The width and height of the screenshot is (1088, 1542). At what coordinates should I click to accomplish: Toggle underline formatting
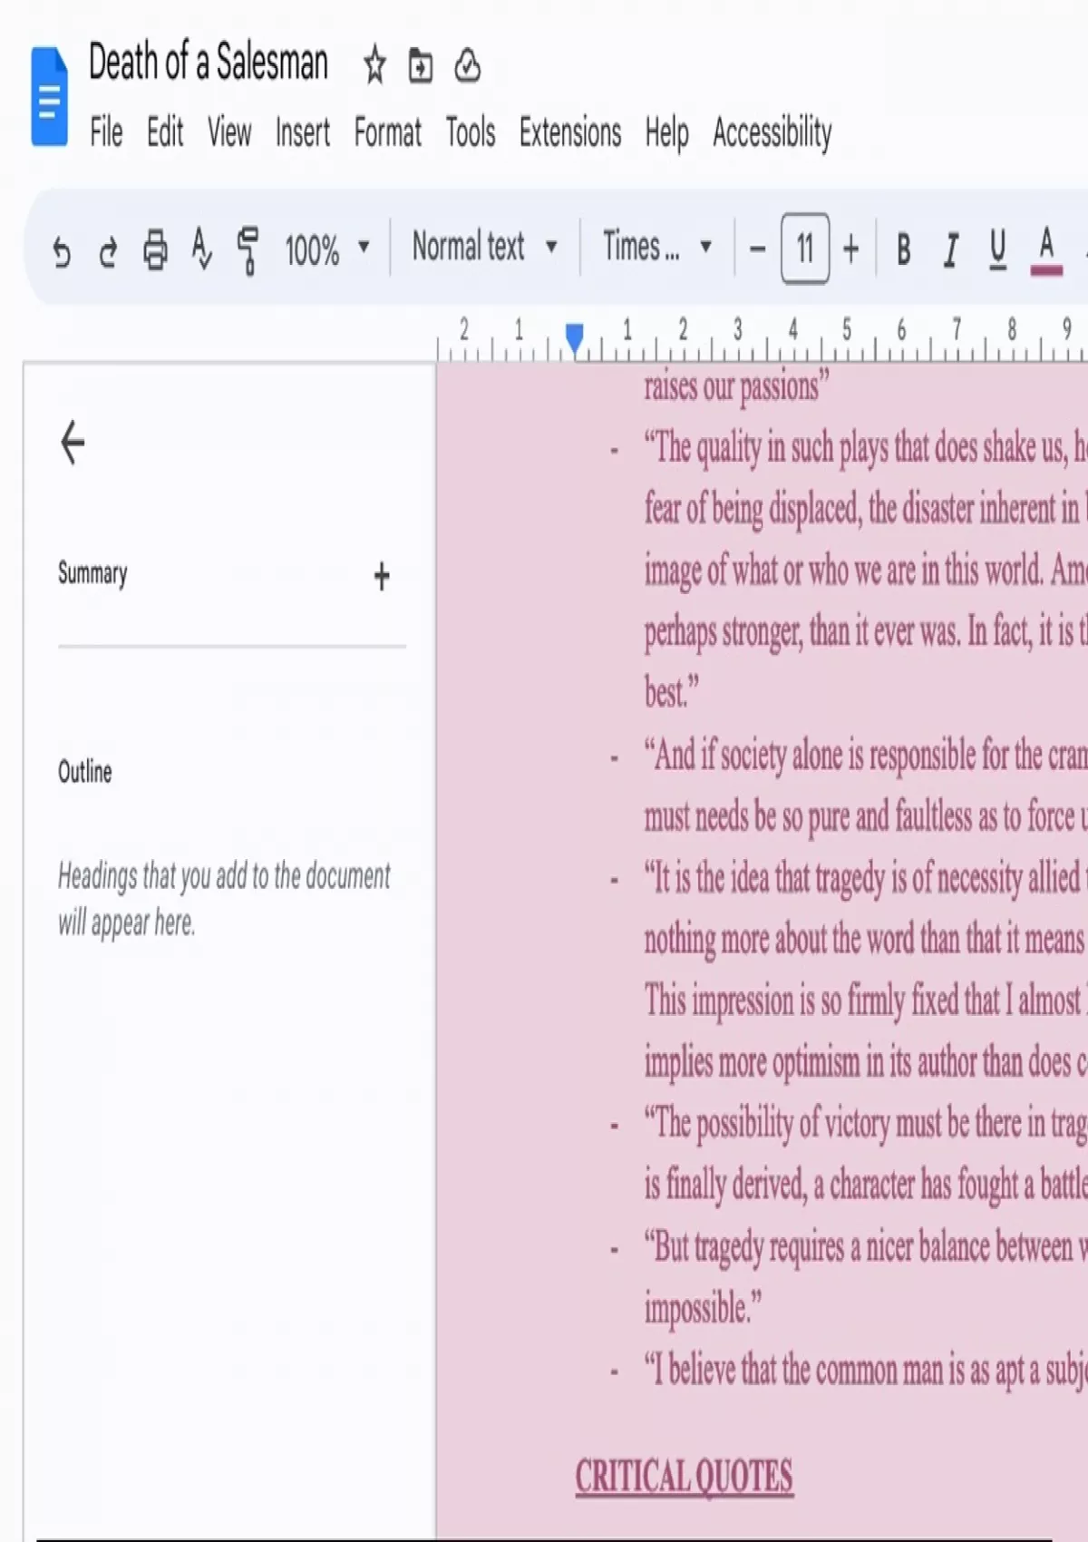tap(997, 249)
